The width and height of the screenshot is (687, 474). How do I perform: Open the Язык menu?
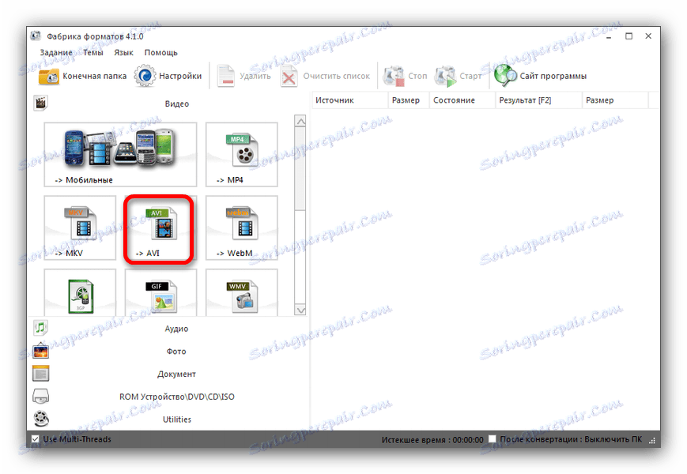point(123,52)
